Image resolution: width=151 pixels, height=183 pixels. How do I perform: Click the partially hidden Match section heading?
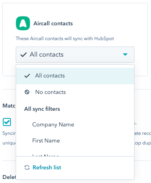coord(9,106)
